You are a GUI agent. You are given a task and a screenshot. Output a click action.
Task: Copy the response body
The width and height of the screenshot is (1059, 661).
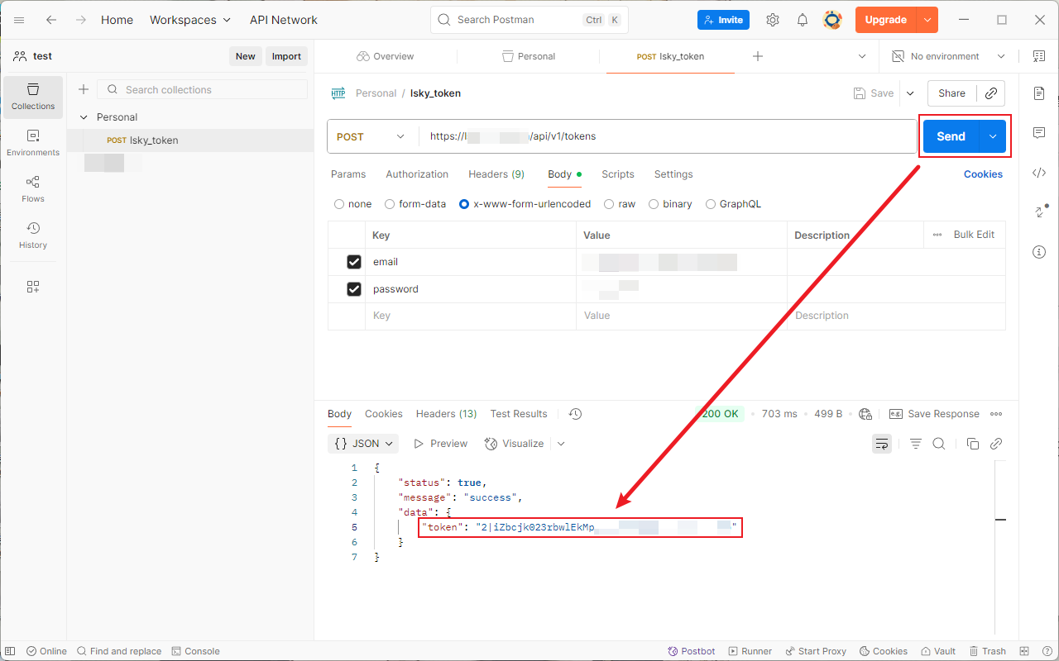tap(973, 444)
